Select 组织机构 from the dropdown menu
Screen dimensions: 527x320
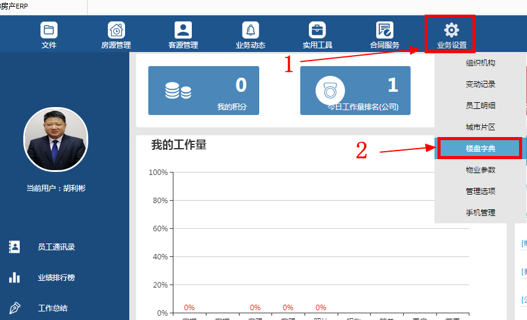480,63
